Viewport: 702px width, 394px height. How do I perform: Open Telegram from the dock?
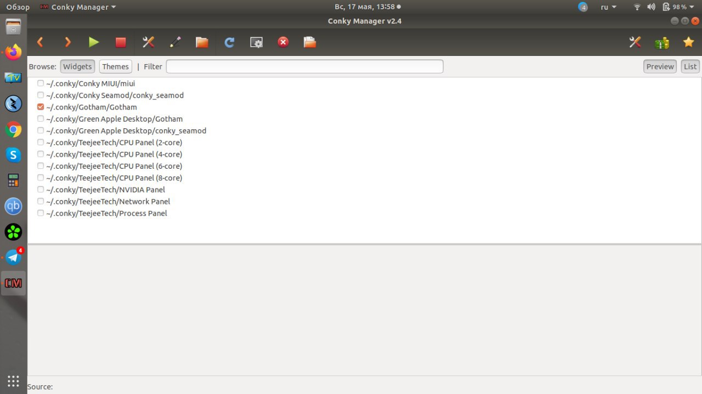pyautogui.click(x=13, y=257)
